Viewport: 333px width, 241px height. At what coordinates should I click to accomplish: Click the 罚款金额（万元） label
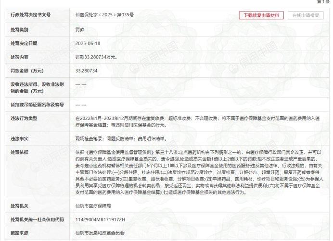pos(27,71)
